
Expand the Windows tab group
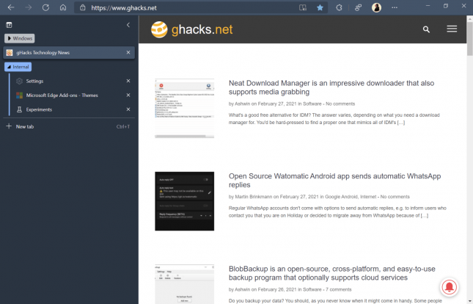click(20, 38)
